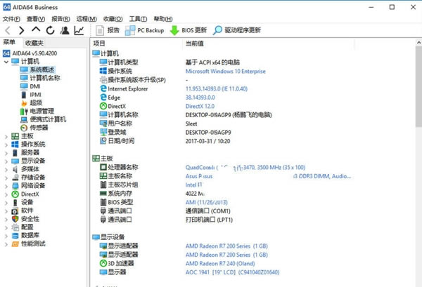Image resolution: width=422 pixels, height=287 pixels.
Task: Switch to the 收藏夹 tab
Action: click(x=34, y=43)
